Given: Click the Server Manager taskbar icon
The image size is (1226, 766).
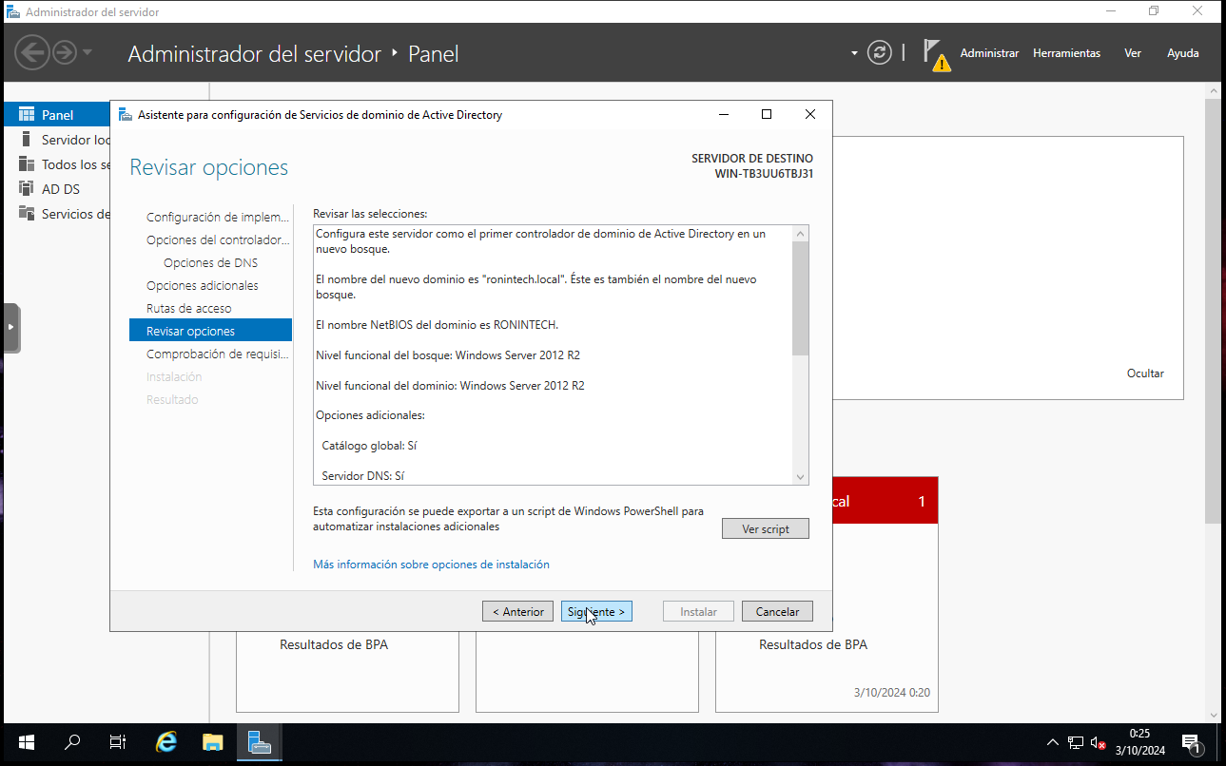Looking at the screenshot, I should [259, 743].
